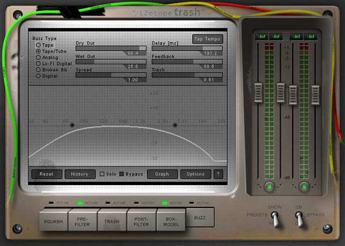The width and height of the screenshot is (345, 246).
Task: Select the high-frequency filter node on graph
Action: [x=175, y=125]
